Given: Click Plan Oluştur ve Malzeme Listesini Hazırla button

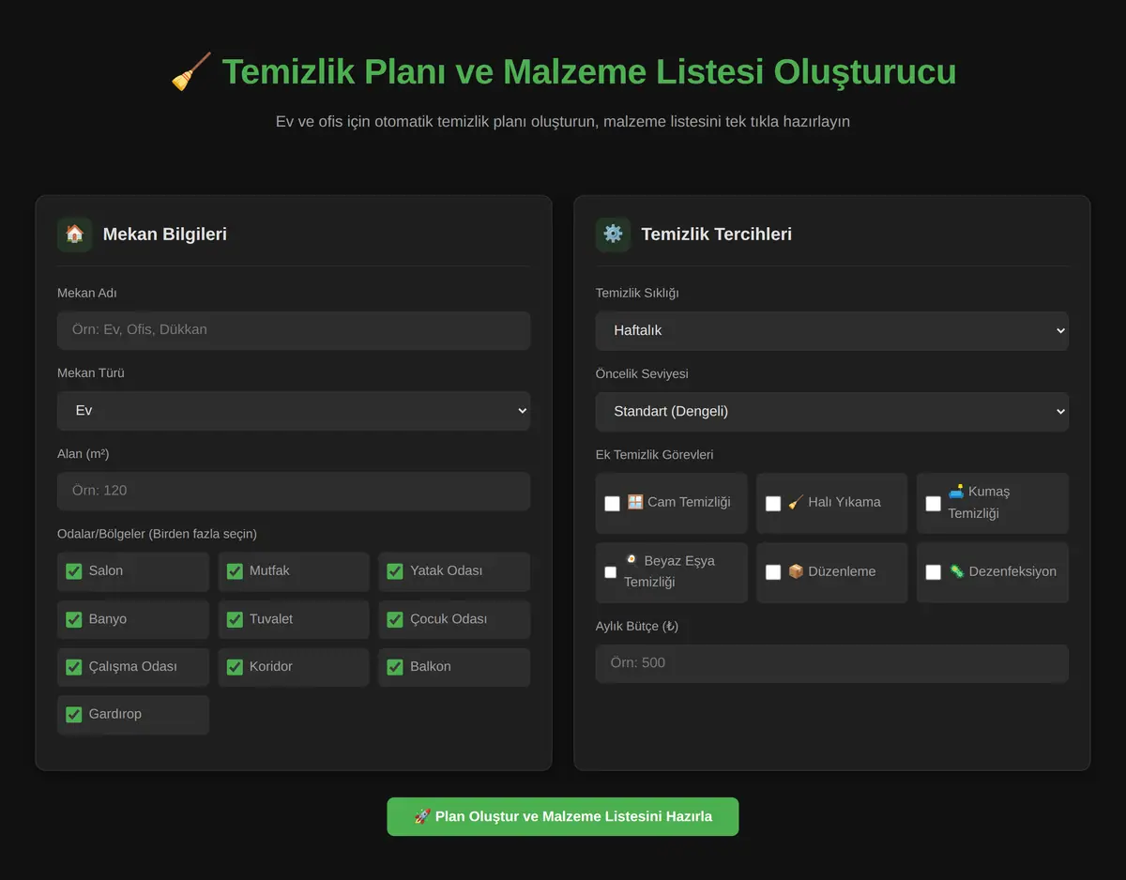Looking at the screenshot, I should click(x=563, y=816).
